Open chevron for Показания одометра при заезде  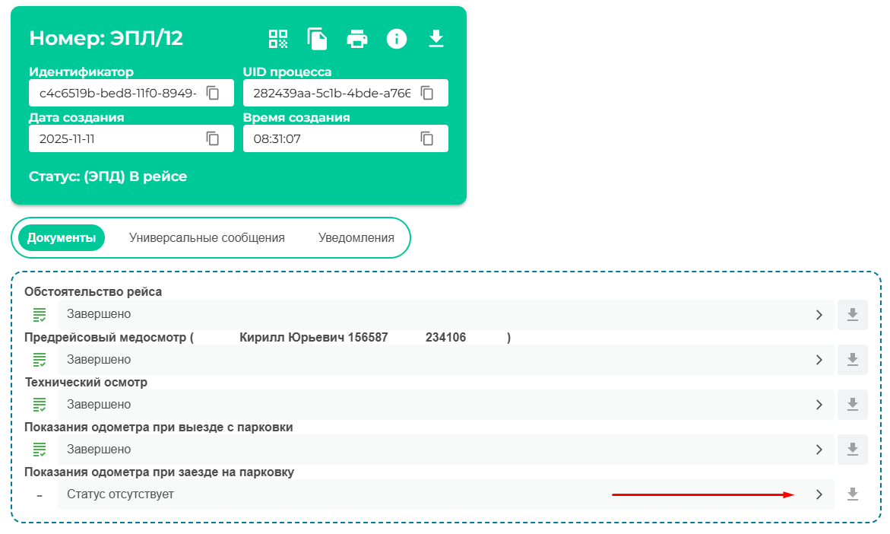(819, 494)
